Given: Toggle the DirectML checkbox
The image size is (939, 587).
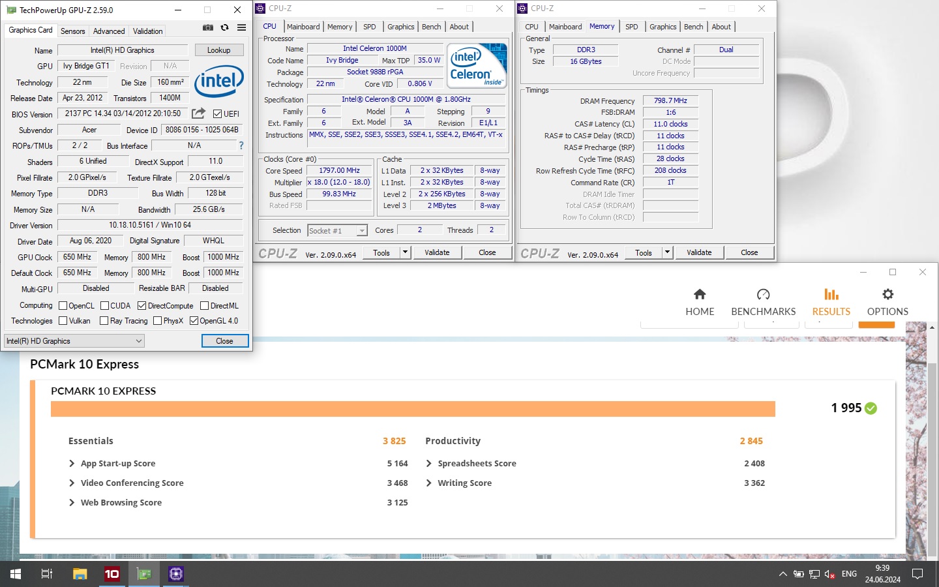Looking at the screenshot, I should click(x=204, y=305).
